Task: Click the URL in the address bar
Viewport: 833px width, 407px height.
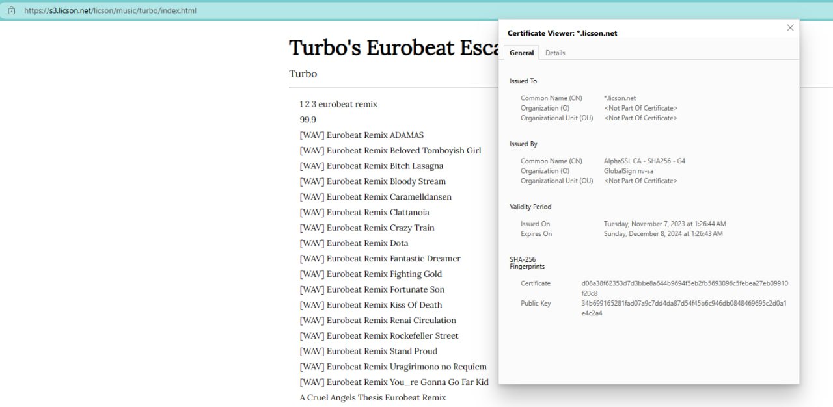Action: coord(110,10)
